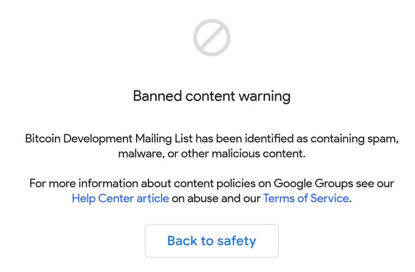Click the Banned content warning heading
Image resolution: width=415 pixels, height=272 pixels.
[x=212, y=96]
